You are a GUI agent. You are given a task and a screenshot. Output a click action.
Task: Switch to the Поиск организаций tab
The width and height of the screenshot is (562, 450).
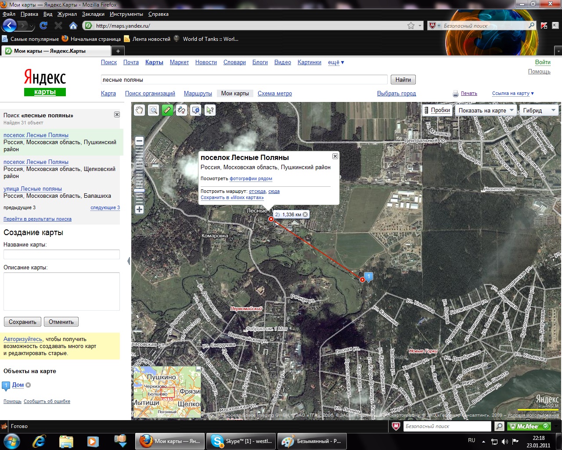[150, 93]
